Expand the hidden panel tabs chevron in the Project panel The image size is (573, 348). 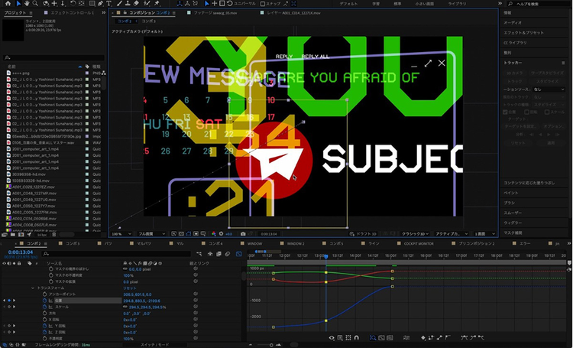pyautogui.click(x=103, y=13)
